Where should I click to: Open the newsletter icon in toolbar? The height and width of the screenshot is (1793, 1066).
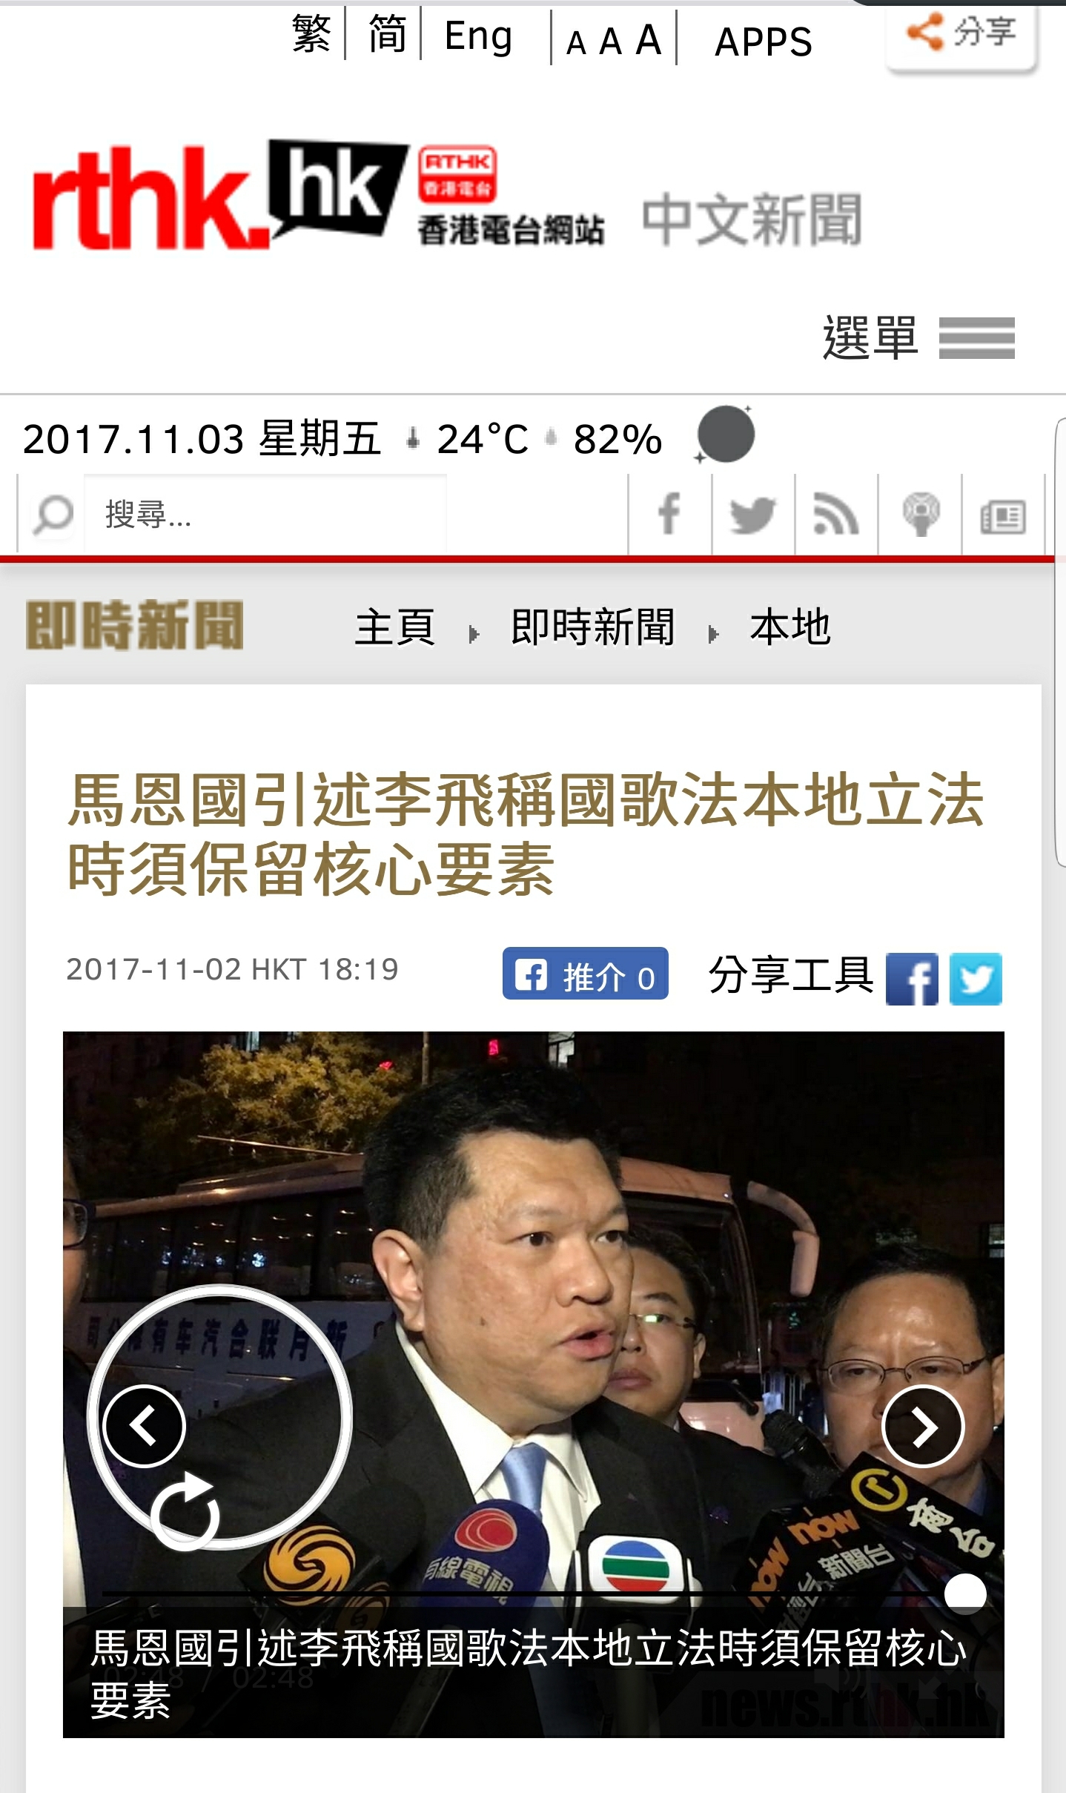pyautogui.click(x=1003, y=514)
